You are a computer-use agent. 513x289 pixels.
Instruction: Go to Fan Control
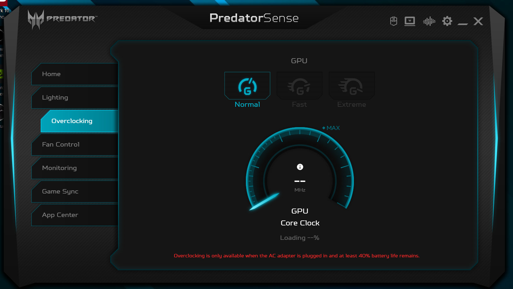(75, 144)
